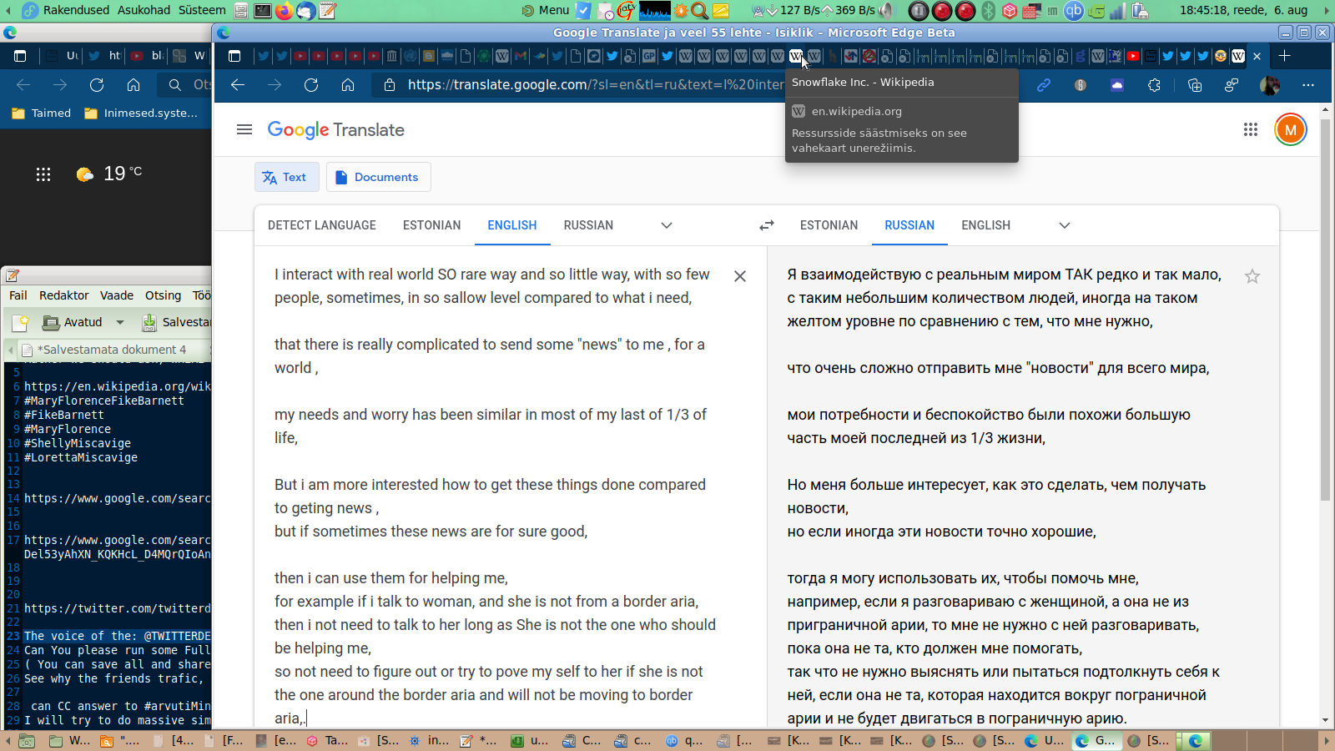This screenshot has height=751, width=1335.
Task: Open the Avatud dropdown arrow in text editor
Action: click(x=120, y=322)
